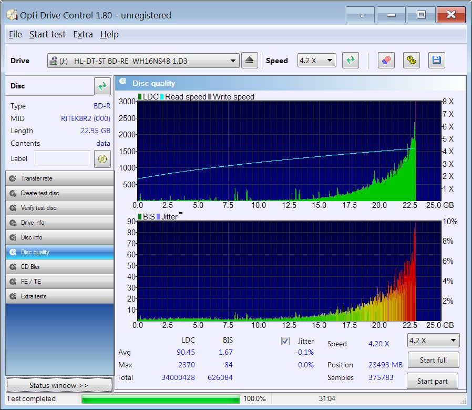Click the Verify test disc icon
The image size is (472, 410).
pos(13,208)
